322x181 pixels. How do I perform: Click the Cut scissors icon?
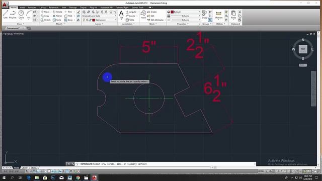tap(239, 12)
